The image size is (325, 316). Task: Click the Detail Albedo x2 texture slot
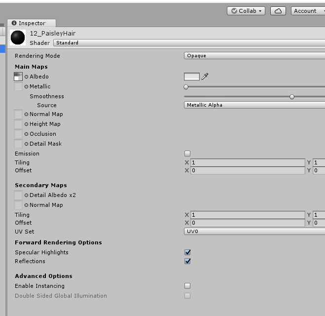(18, 195)
